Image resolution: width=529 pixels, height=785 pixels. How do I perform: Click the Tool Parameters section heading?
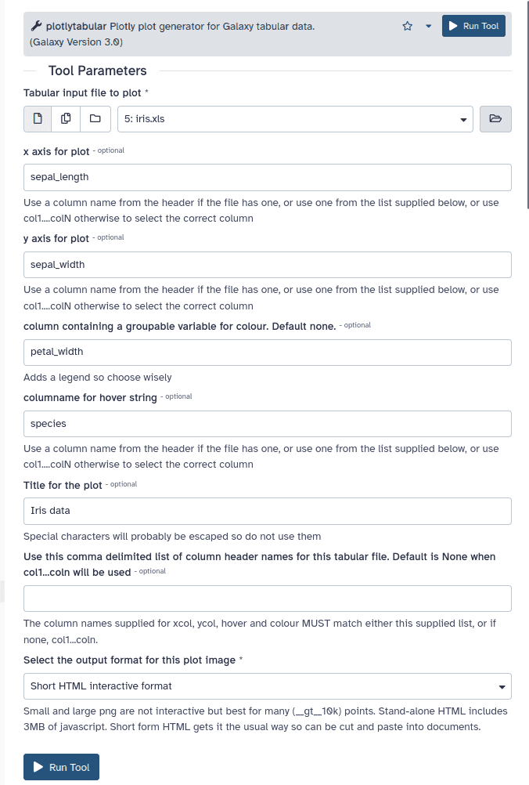[x=98, y=71]
